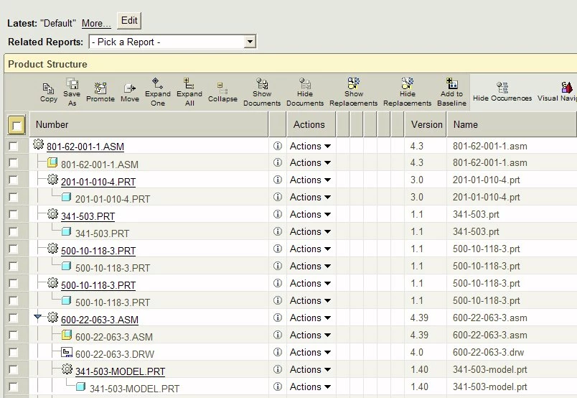577x398 pixels.
Task: Check the box for 341-503-MODEL.PRT link row
Action: [x=13, y=369]
